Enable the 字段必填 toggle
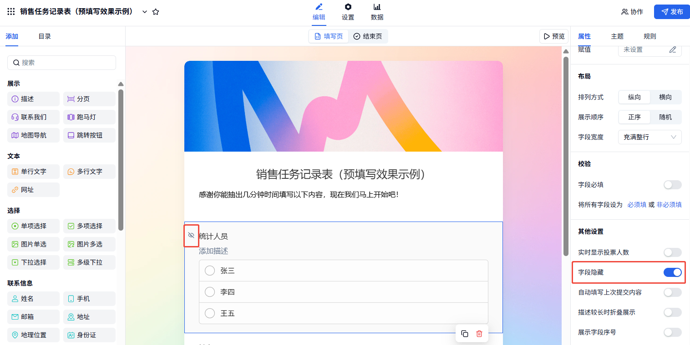Viewport: 690px width, 345px height. [673, 185]
